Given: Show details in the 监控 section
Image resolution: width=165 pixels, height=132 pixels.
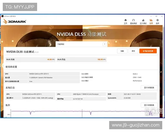Looking at the screenshot, I should pos(149,105).
